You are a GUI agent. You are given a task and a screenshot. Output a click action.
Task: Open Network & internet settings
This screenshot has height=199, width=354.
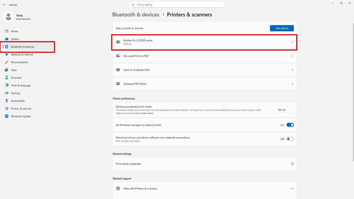pyautogui.click(x=22, y=54)
